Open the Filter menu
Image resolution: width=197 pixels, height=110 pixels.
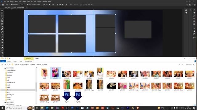coord(28,2)
